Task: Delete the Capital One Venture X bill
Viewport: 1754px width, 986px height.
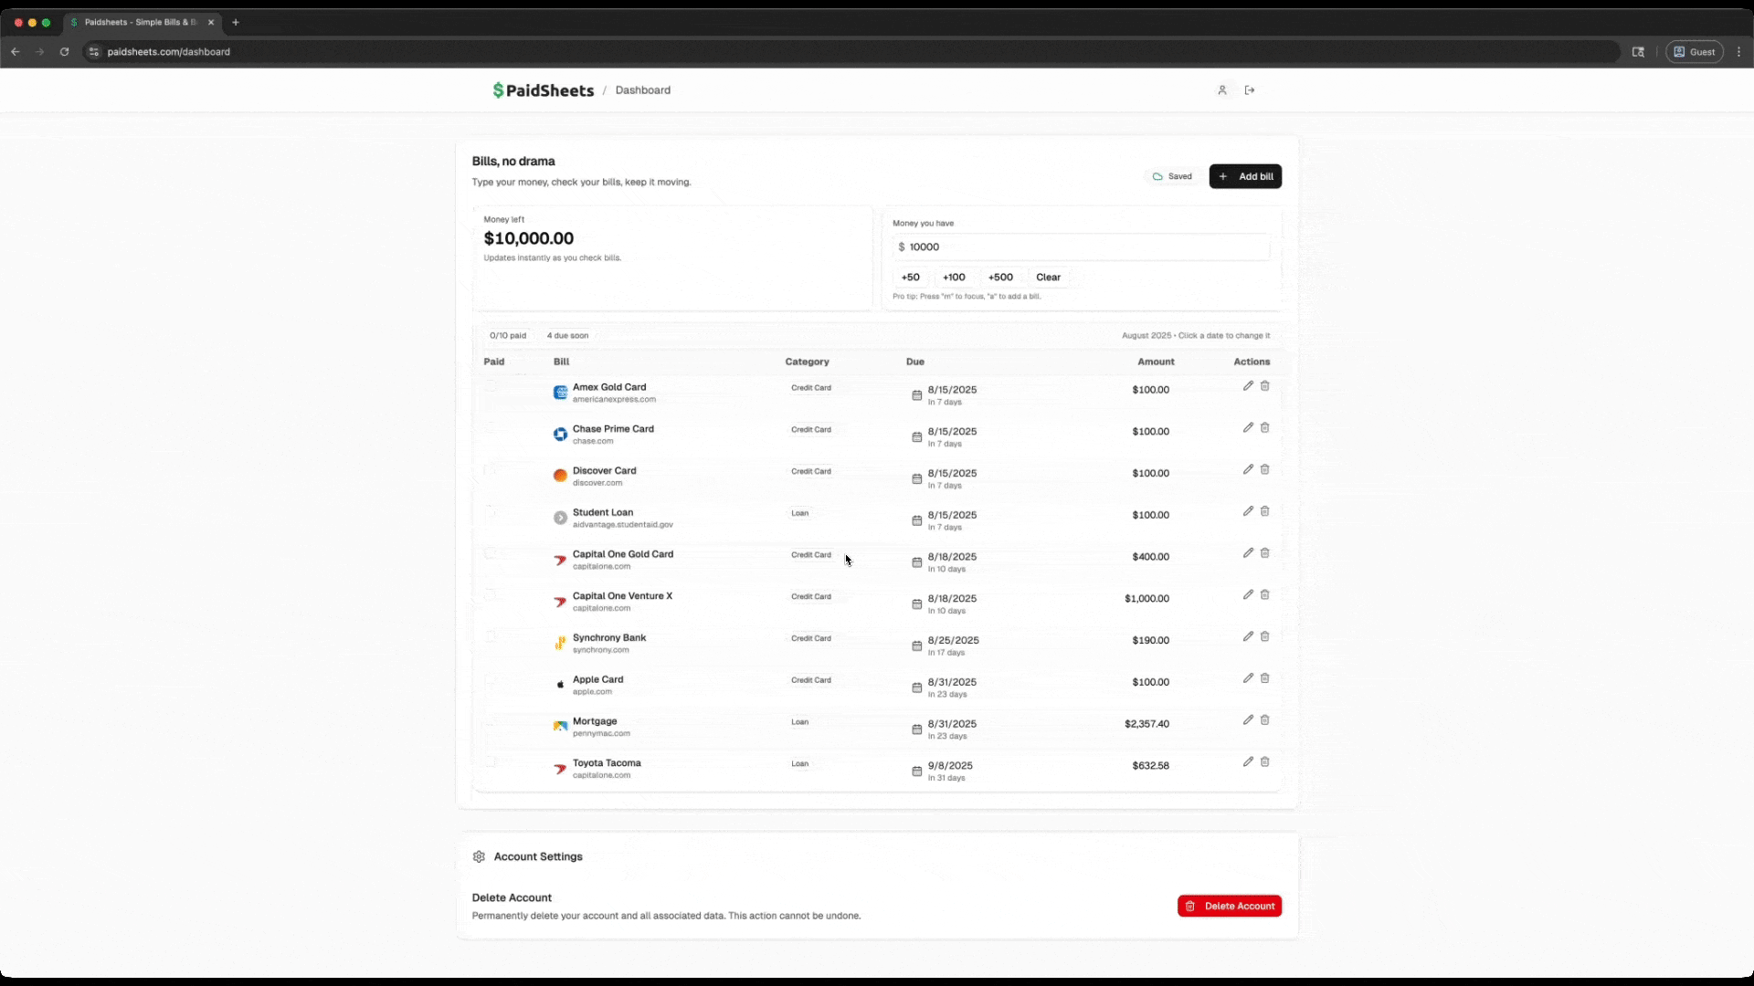Action: 1265,595
